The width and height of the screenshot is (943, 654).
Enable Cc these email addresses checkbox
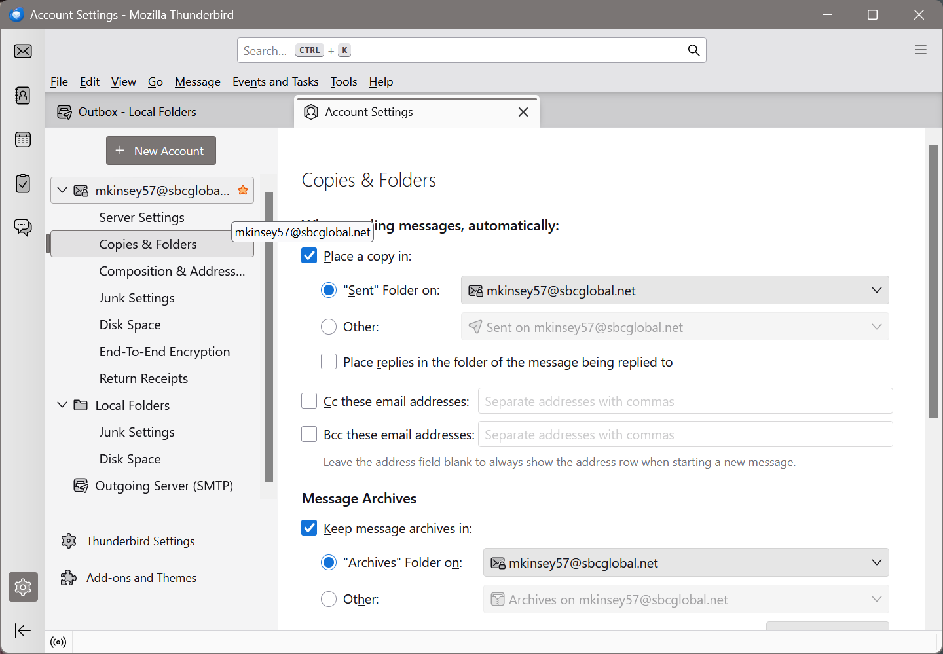click(x=309, y=401)
